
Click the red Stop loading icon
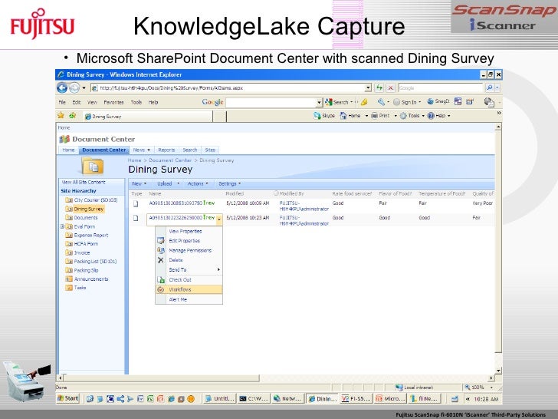(x=390, y=87)
